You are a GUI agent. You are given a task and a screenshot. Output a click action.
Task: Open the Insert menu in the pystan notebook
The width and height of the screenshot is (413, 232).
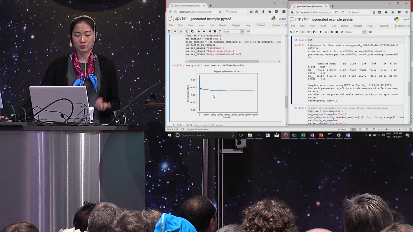(323, 26)
